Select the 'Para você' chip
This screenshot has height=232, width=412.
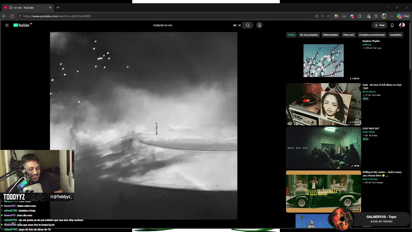coord(349,35)
